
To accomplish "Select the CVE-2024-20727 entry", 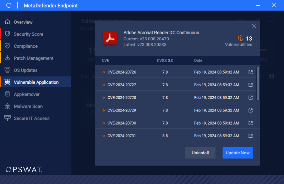I will [x=176, y=85].
